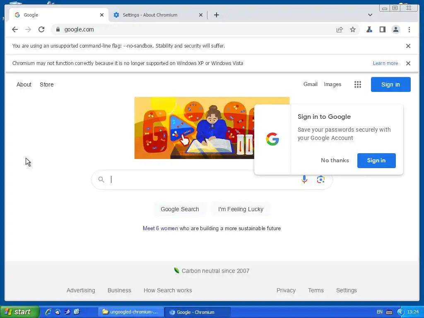This screenshot has height=318, width=424.
Task: Open the Terms footer link
Action: tap(316, 290)
